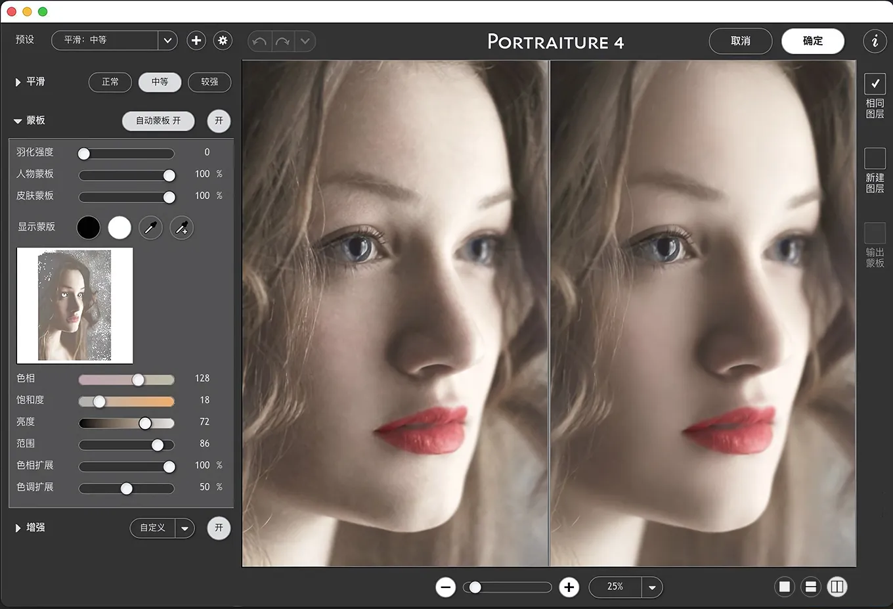Select the 正常 smoothing option
893x609 pixels.
[x=110, y=82]
